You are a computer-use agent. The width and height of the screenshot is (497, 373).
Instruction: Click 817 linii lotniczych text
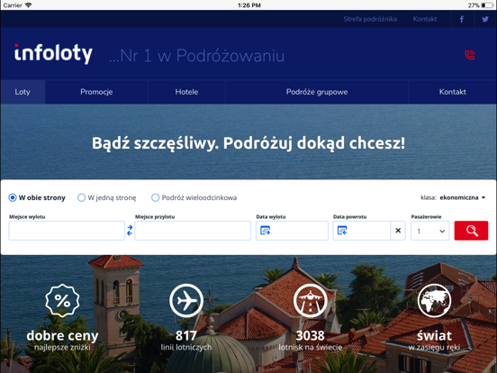[186, 341]
